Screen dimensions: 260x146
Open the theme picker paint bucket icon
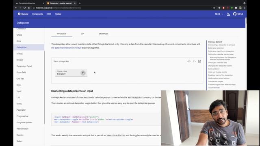(x=228, y=14)
